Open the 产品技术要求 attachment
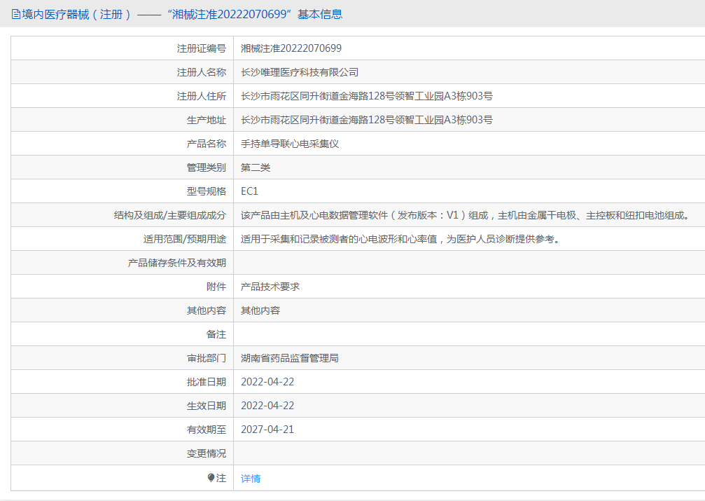The width and height of the screenshot is (705, 501). click(270, 287)
